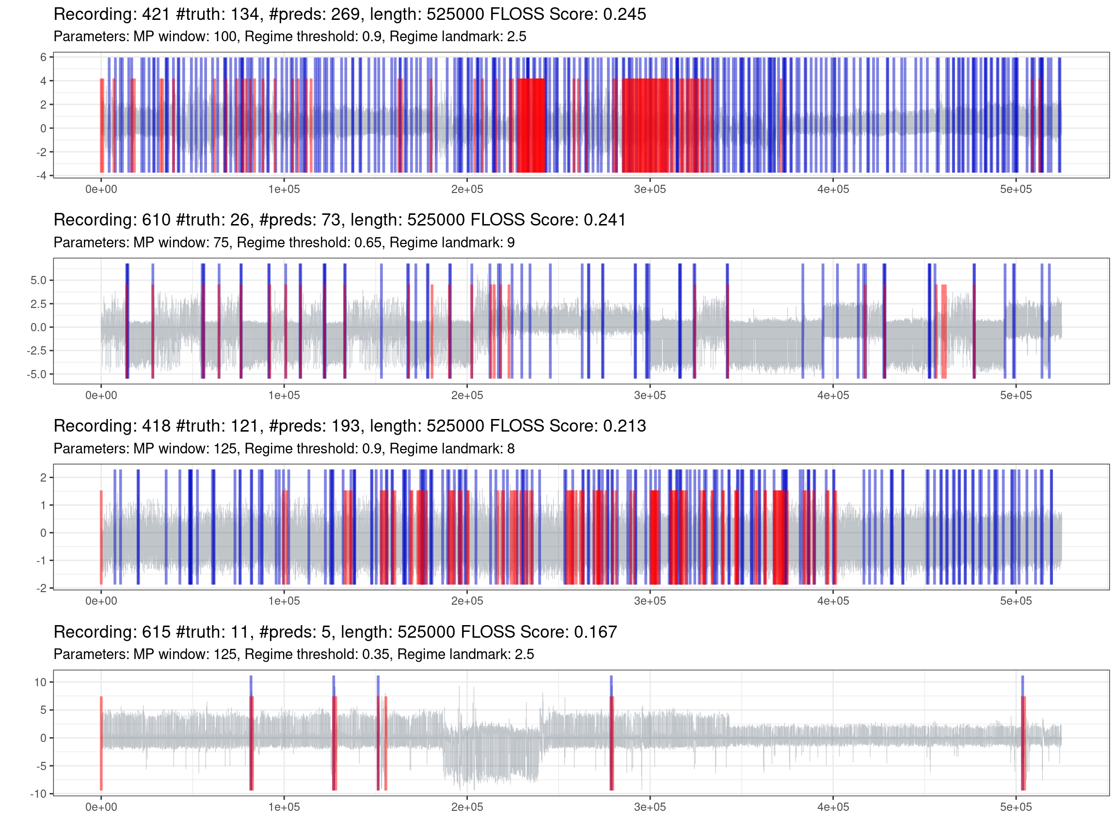Click the Recording 610 plot title

tap(339, 220)
